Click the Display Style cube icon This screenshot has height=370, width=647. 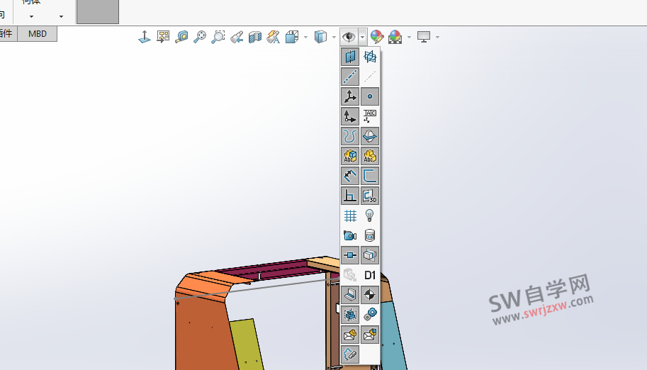click(320, 37)
